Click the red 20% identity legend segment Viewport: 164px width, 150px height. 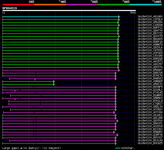coord(18,4)
